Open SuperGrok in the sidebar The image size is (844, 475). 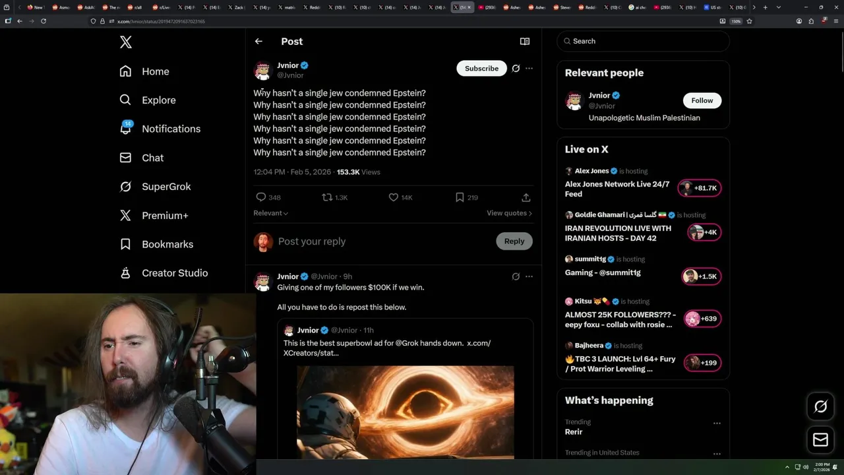tap(155, 187)
